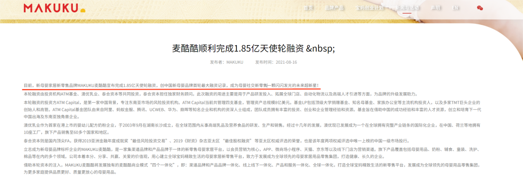Open the 品牌产品 menu item
Screen dimensions: 523x196
coord(333,8)
